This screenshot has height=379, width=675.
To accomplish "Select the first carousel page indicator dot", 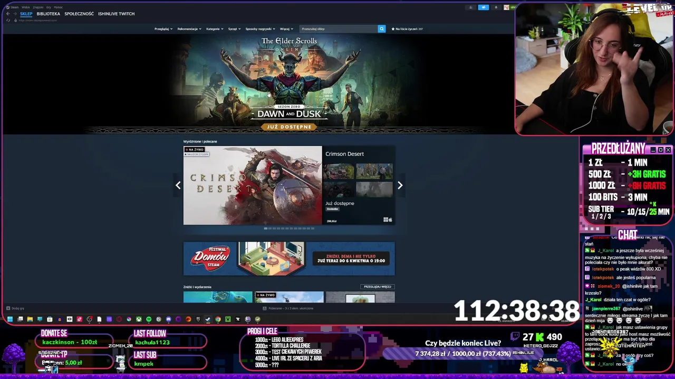I will pyautogui.click(x=265, y=228).
